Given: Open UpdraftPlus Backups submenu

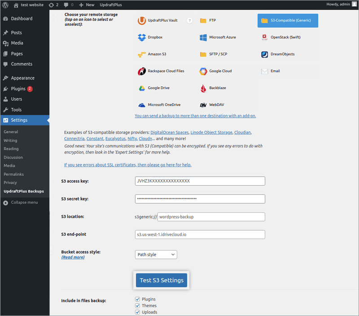Looking at the screenshot, I should (24, 191).
